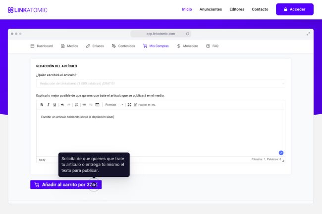The width and height of the screenshot is (322, 214).
Task: Insert a link with the link icon
Action: click(x=84, y=105)
